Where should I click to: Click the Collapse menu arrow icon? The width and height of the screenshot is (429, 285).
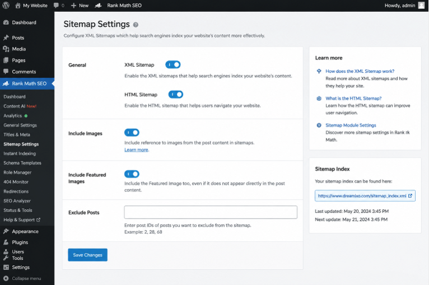point(6,278)
